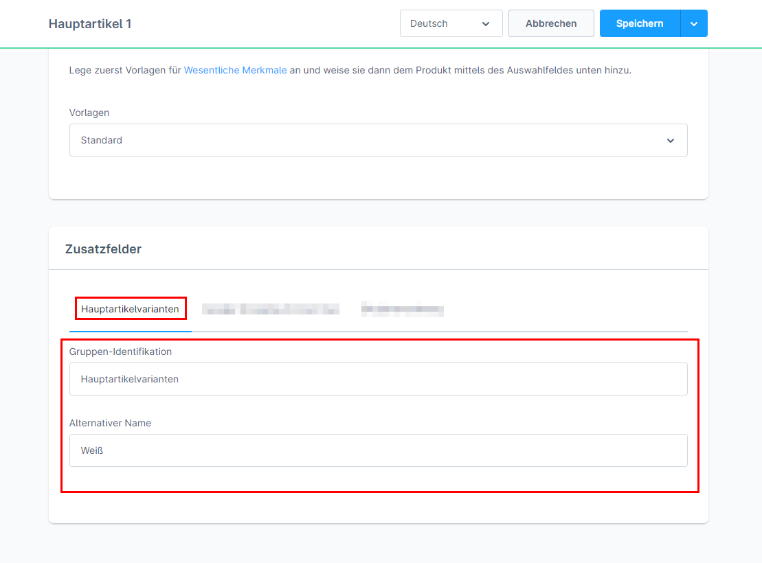Viewport: 762px width, 563px height.
Task: Click the Vorlagen field label
Action: [x=89, y=113]
